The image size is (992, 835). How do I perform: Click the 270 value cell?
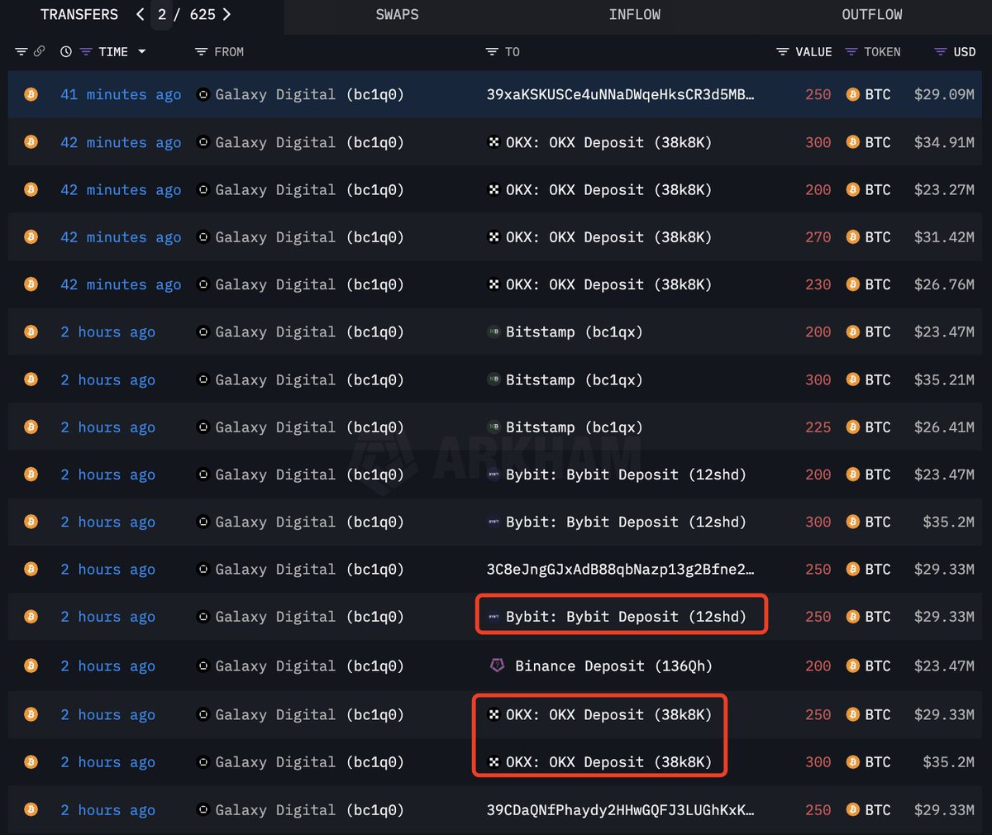tap(818, 237)
